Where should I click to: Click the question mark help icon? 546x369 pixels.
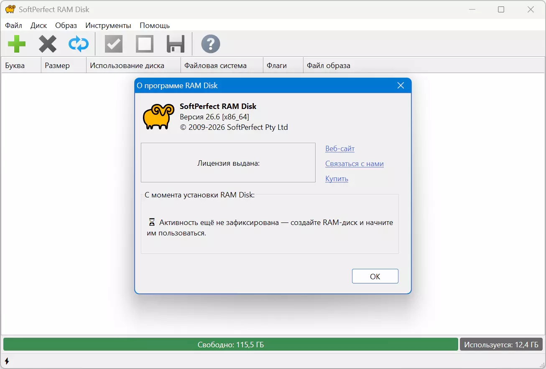211,44
